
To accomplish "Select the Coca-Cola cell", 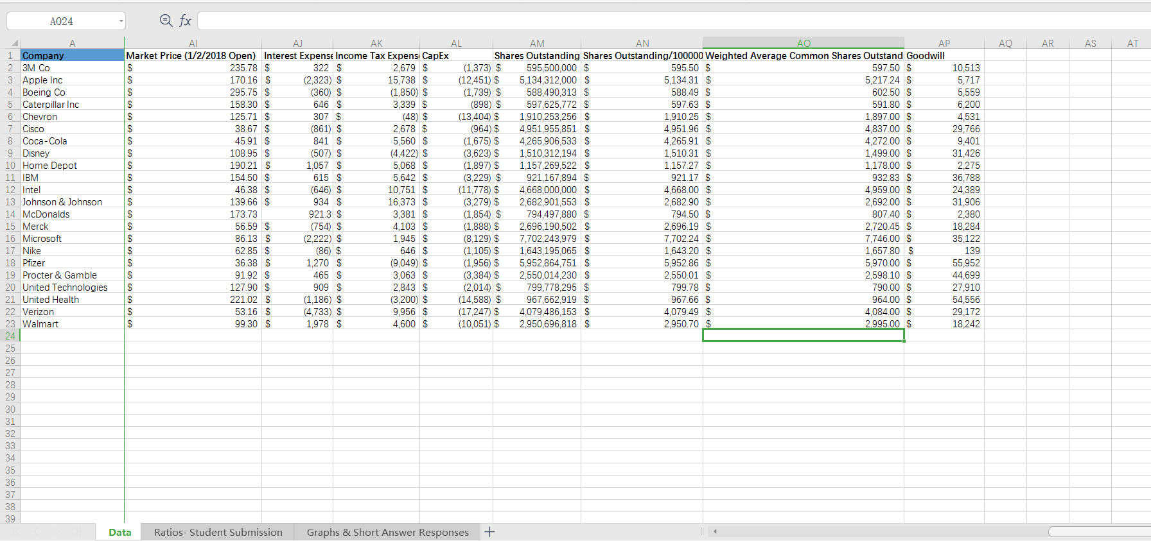I will [x=72, y=141].
